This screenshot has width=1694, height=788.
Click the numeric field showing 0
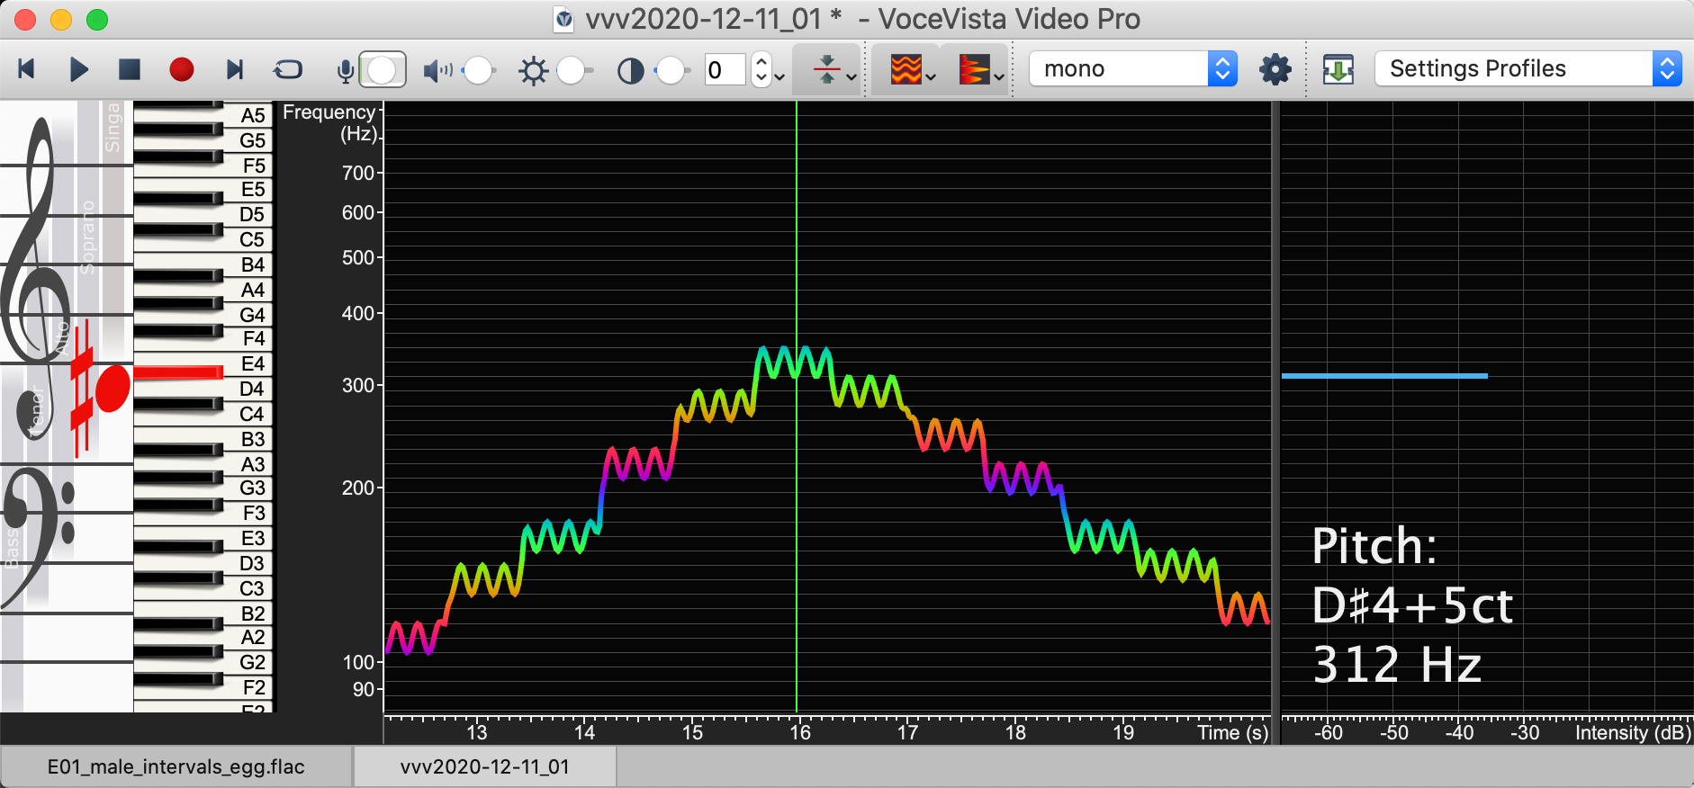(725, 69)
